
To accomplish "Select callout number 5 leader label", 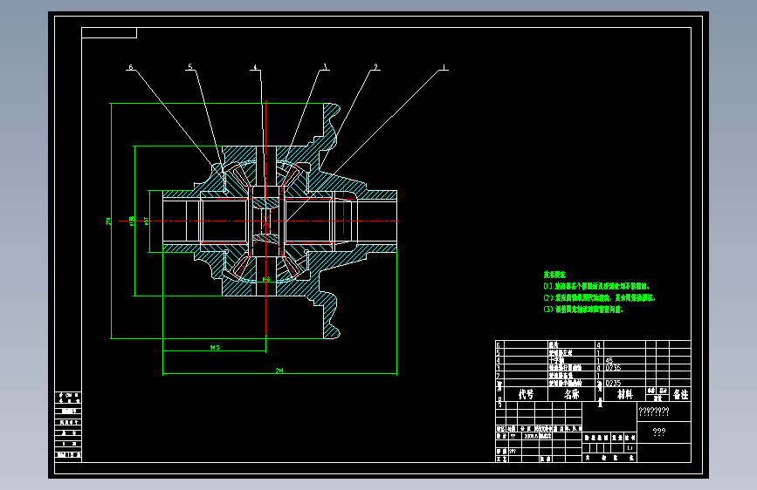I will [190, 67].
